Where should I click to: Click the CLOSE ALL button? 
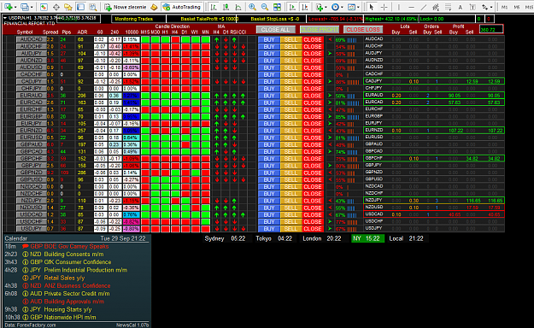pos(275,30)
